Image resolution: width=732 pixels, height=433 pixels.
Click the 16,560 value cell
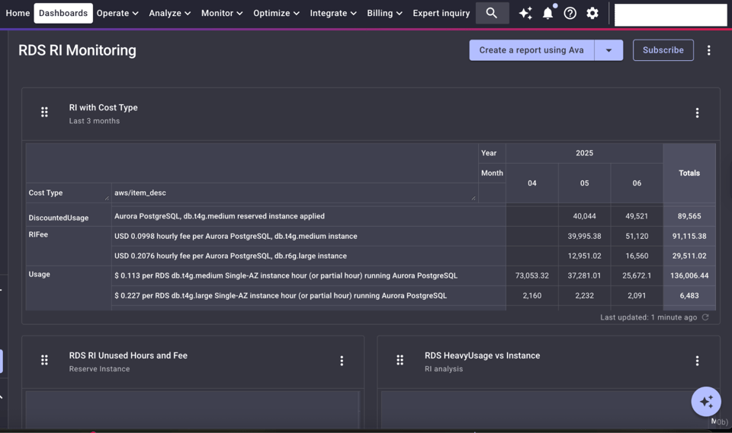point(637,256)
